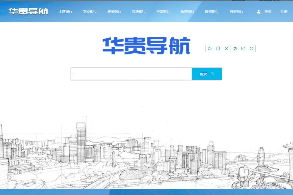Click the 登录 link

tap(268, 11)
